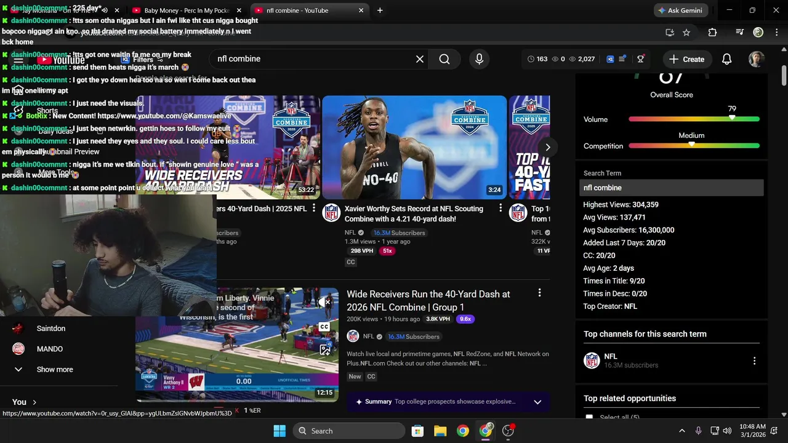The width and height of the screenshot is (788, 443).
Task: Open Xavier Worthy Sets Record video title
Action: pyautogui.click(x=414, y=214)
